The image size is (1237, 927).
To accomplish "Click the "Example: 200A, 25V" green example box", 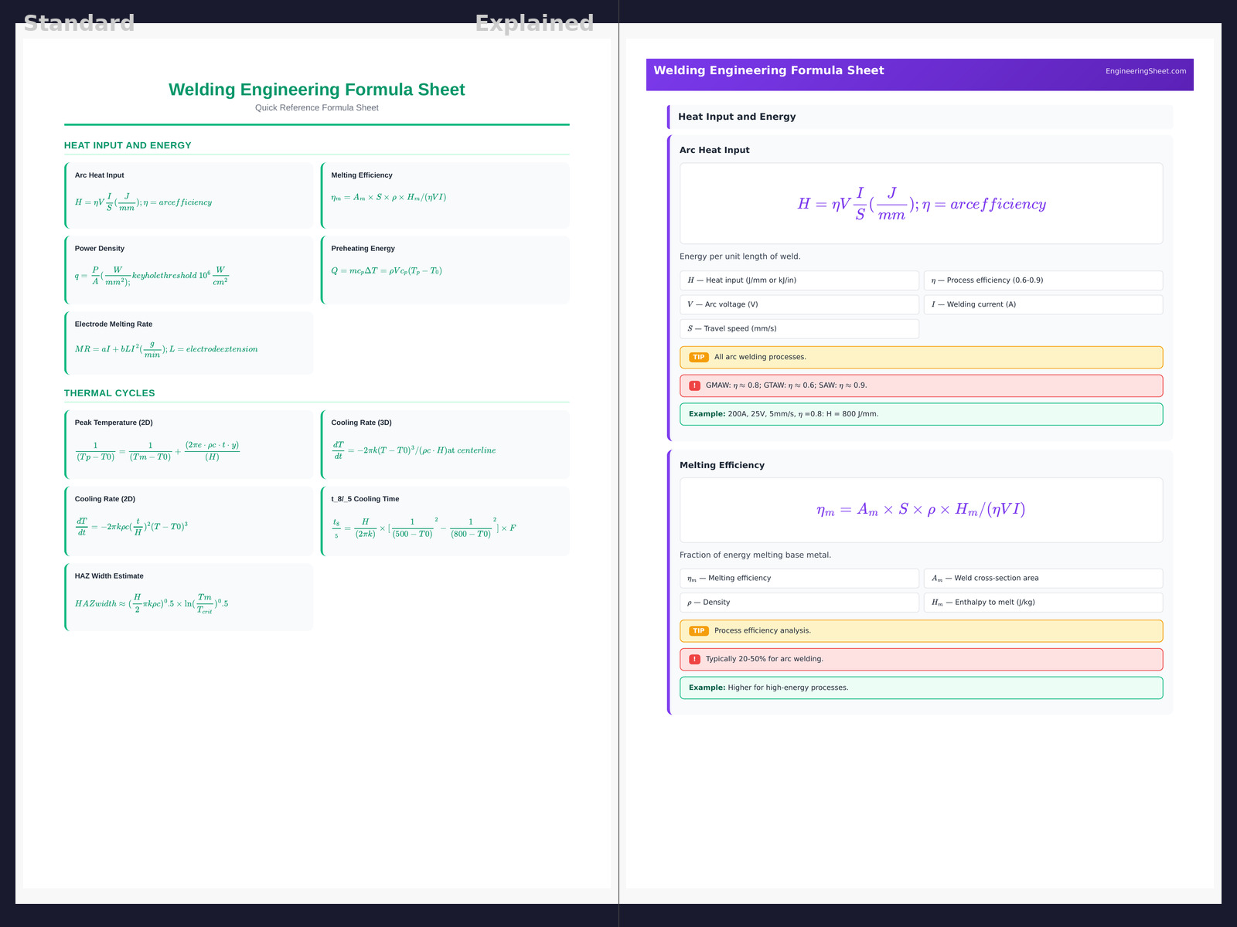I will (x=921, y=414).
